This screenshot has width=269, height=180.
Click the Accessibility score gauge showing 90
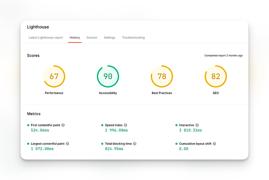coord(108,76)
